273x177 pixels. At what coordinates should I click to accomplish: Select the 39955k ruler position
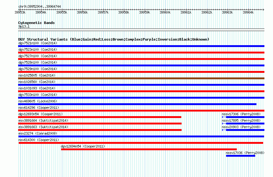pos(62,12)
